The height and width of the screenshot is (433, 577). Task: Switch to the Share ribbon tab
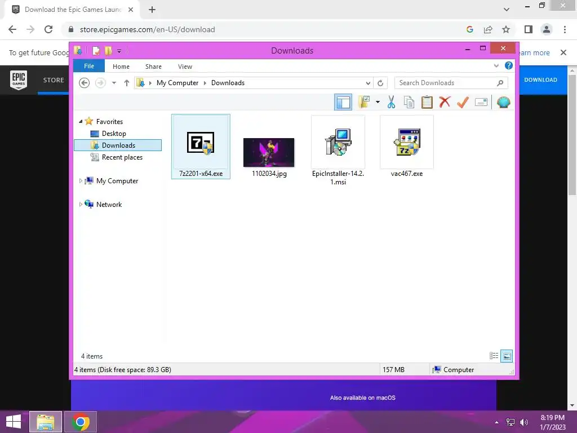[x=153, y=67]
